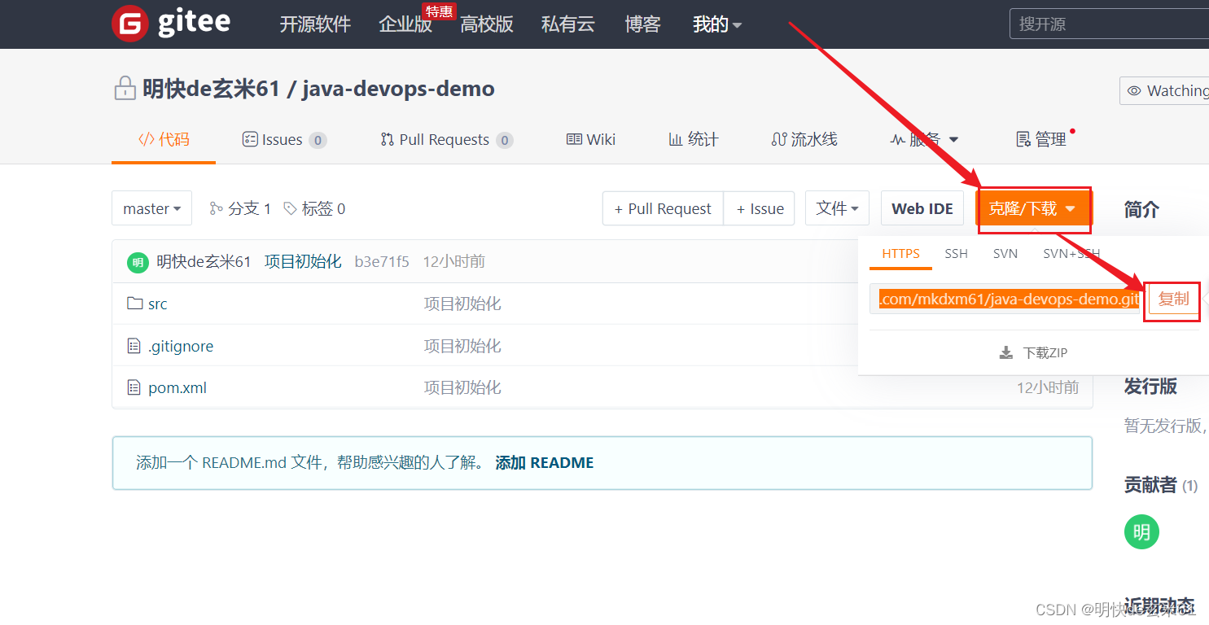Switch to the Wiki tab

pyautogui.click(x=591, y=140)
